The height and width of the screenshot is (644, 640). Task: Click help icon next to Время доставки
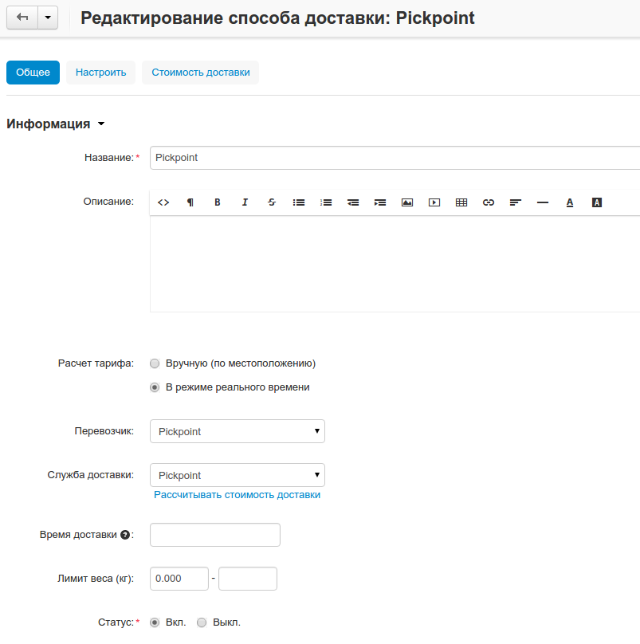pyautogui.click(x=125, y=535)
